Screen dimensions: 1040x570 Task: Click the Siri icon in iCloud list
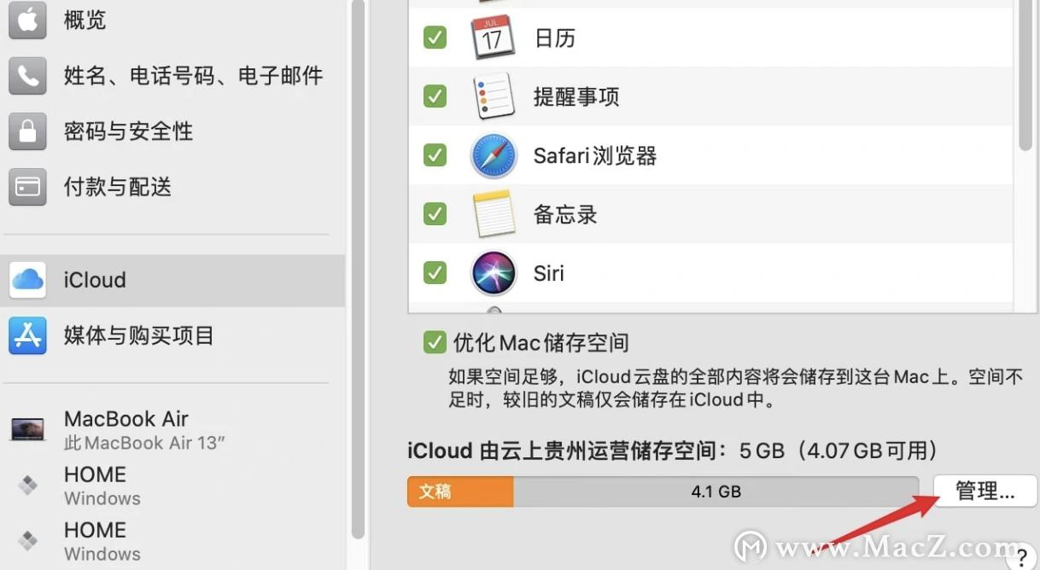click(494, 273)
